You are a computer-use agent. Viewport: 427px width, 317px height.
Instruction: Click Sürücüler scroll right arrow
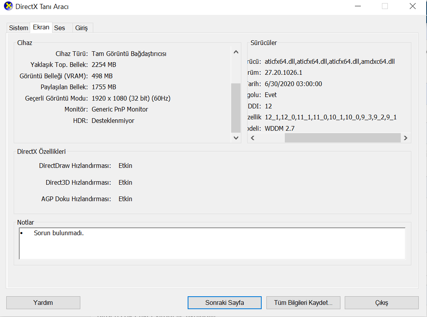point(405,138)
